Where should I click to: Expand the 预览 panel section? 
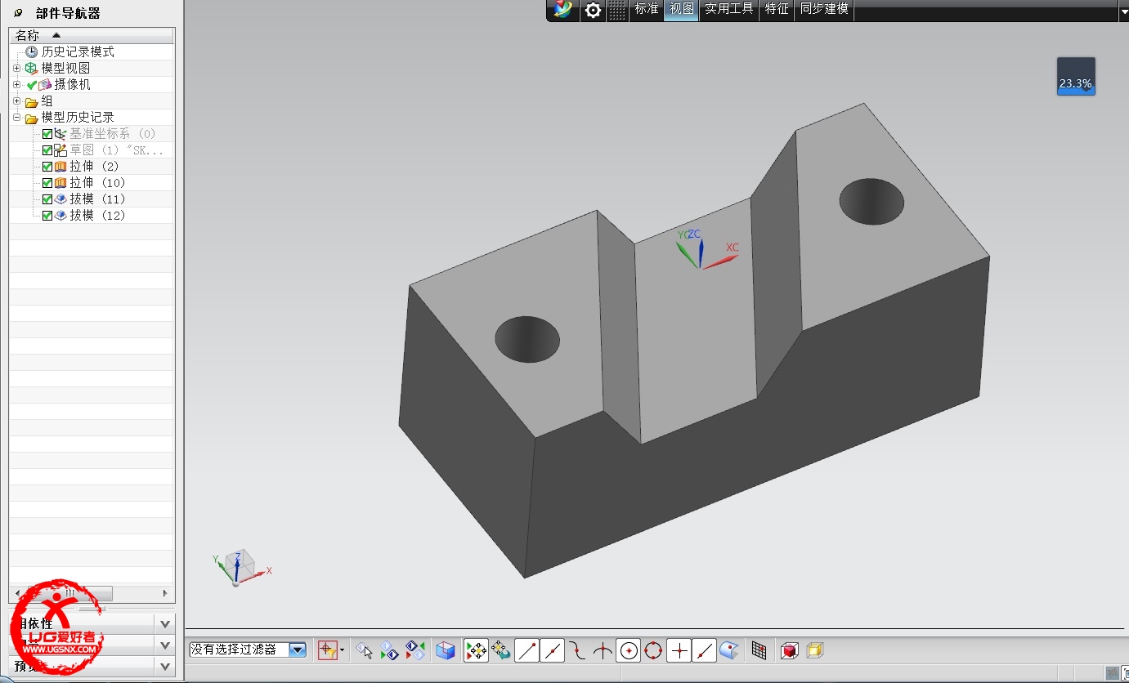[165, 666]
